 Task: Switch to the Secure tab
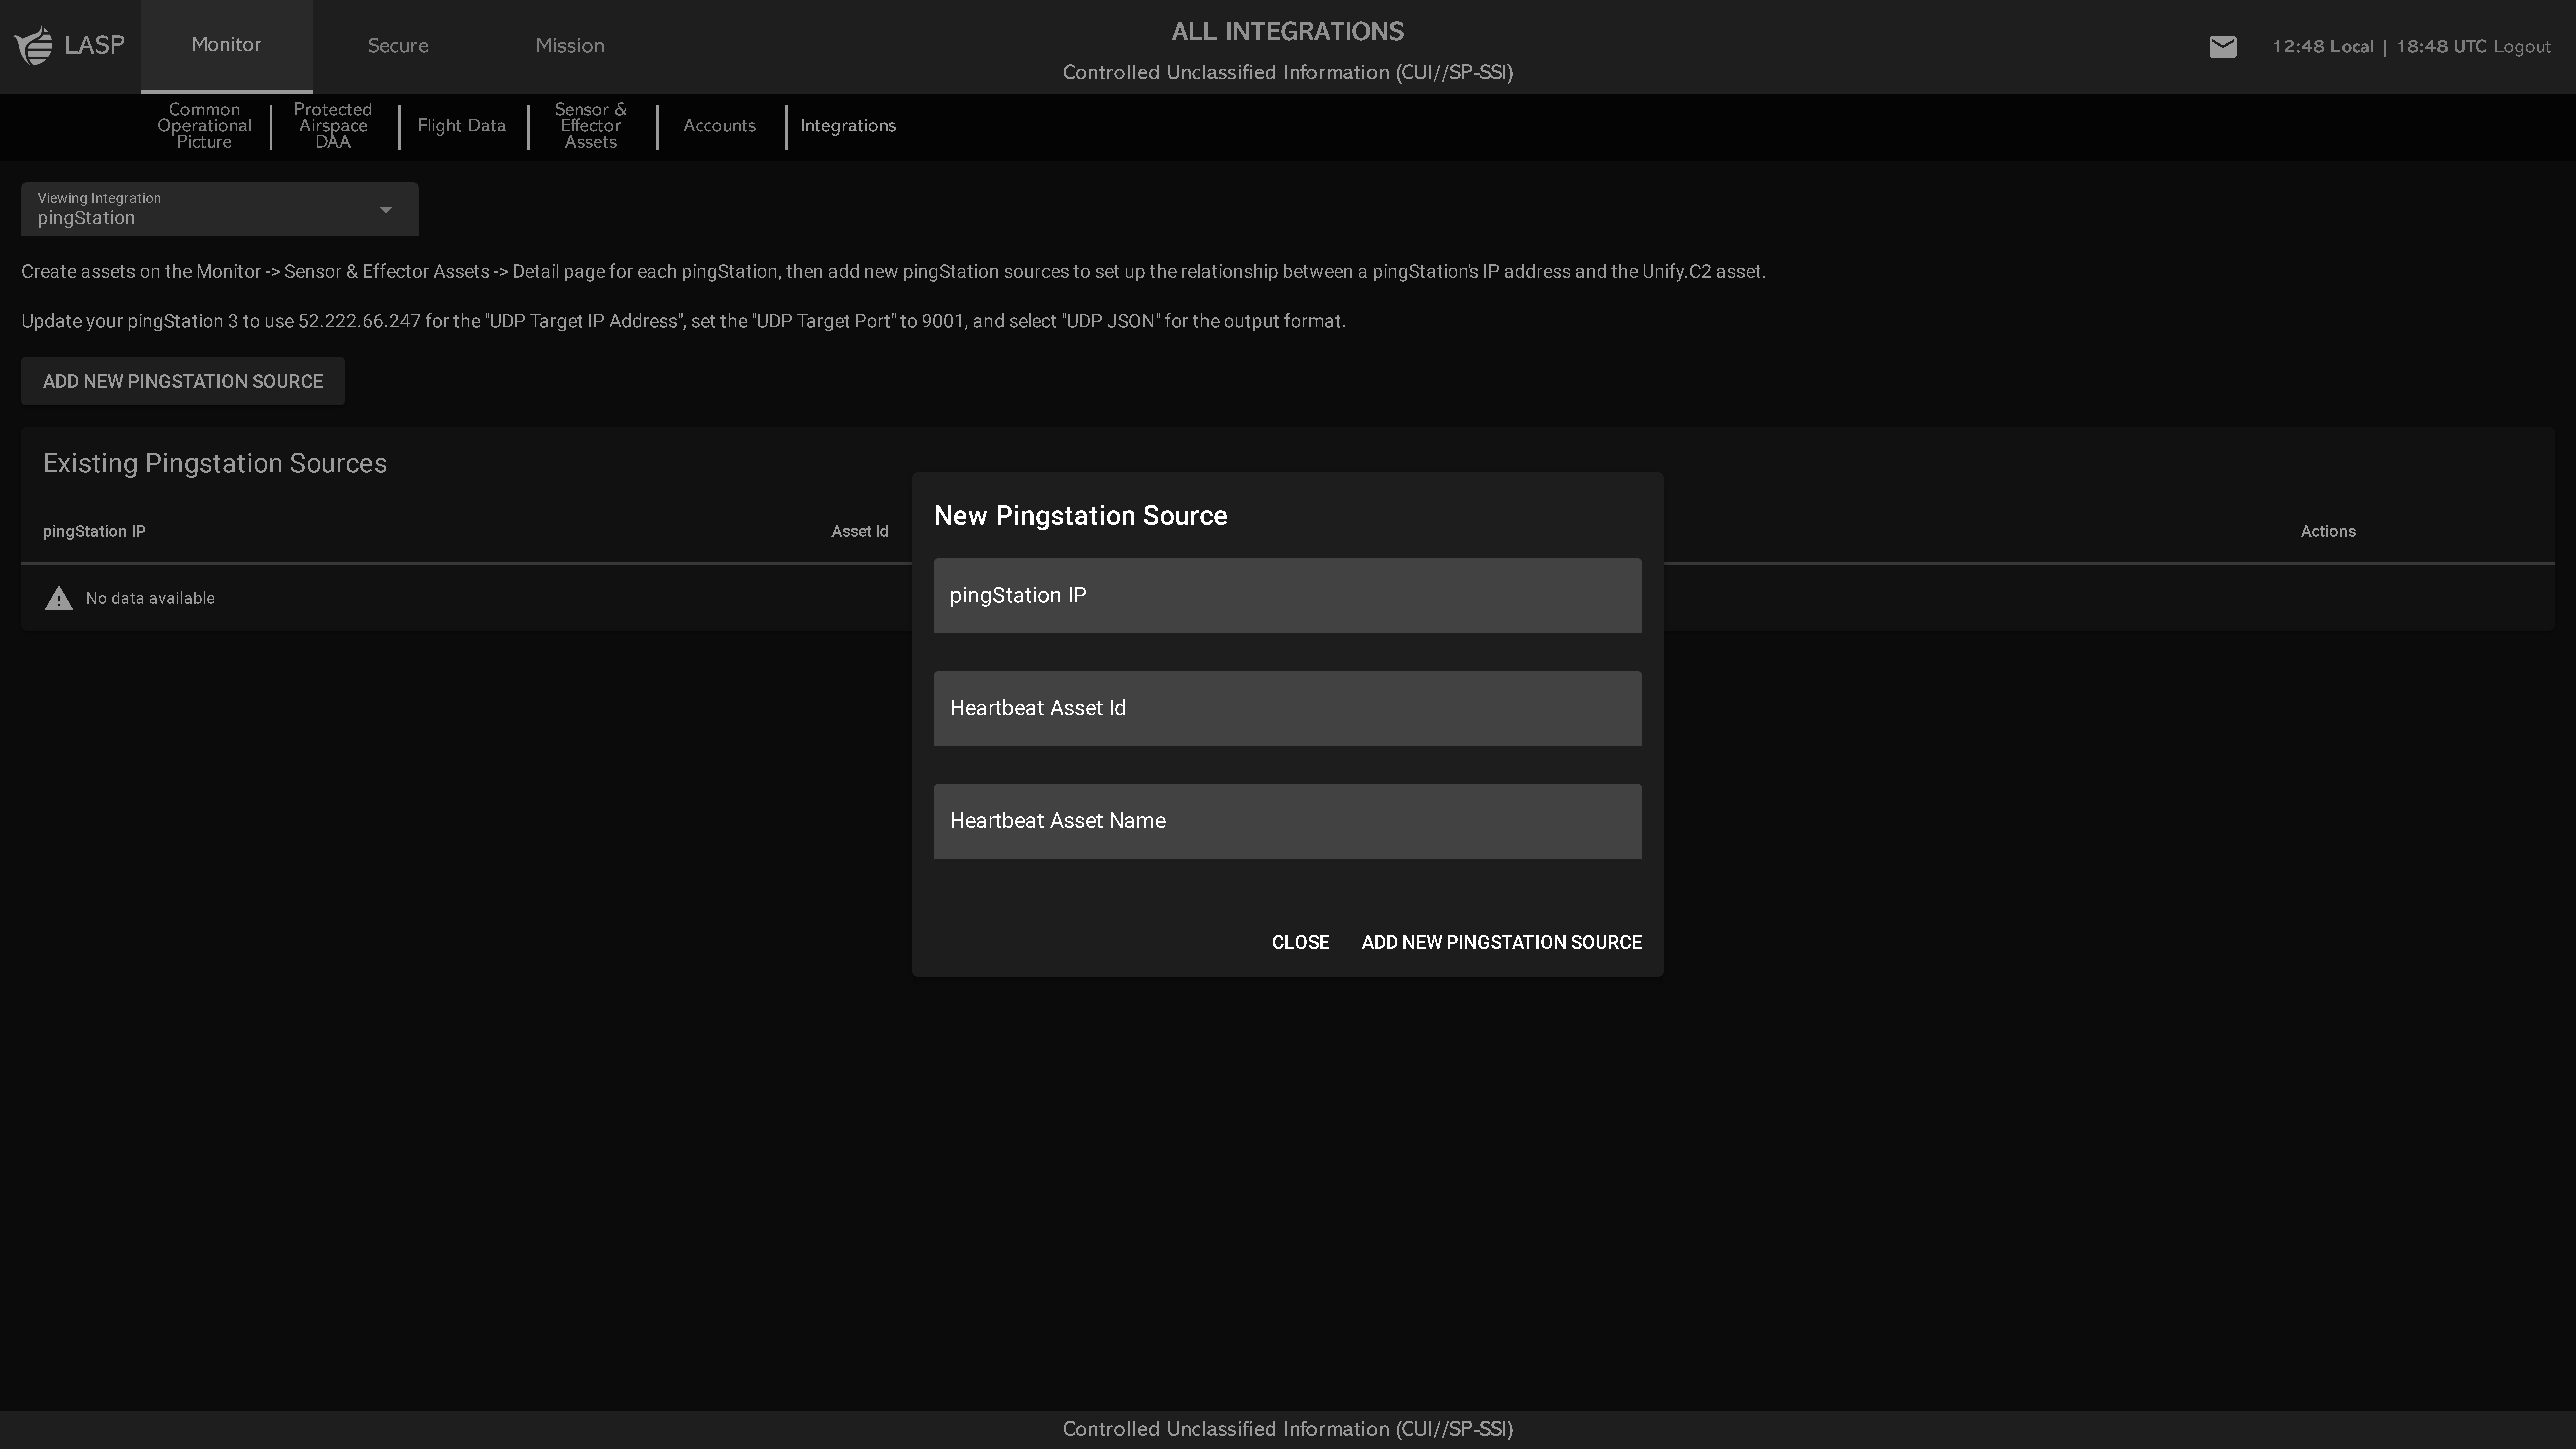click(x=398, y=46)
